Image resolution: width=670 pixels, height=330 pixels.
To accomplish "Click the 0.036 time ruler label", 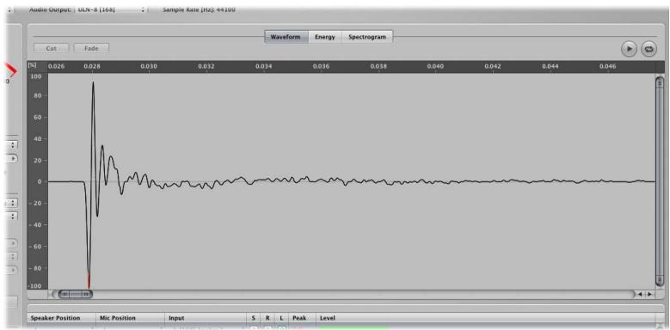I will (x=321, y=66).
